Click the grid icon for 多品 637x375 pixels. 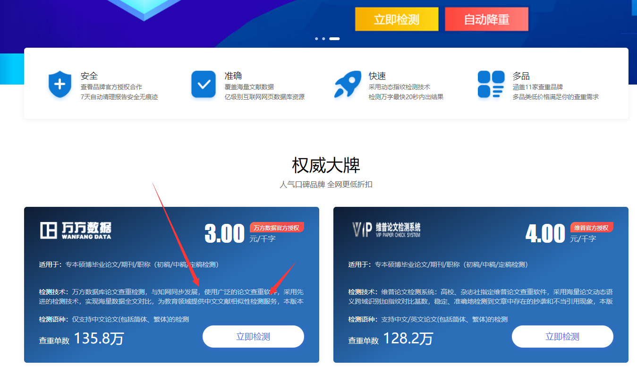coord(491,85)
